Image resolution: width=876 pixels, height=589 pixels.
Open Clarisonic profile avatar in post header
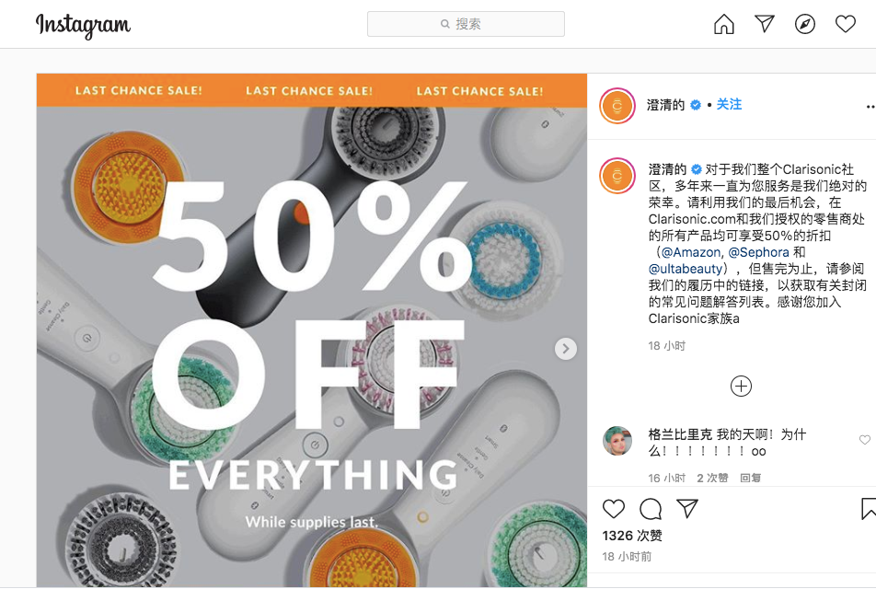(617, 106)
